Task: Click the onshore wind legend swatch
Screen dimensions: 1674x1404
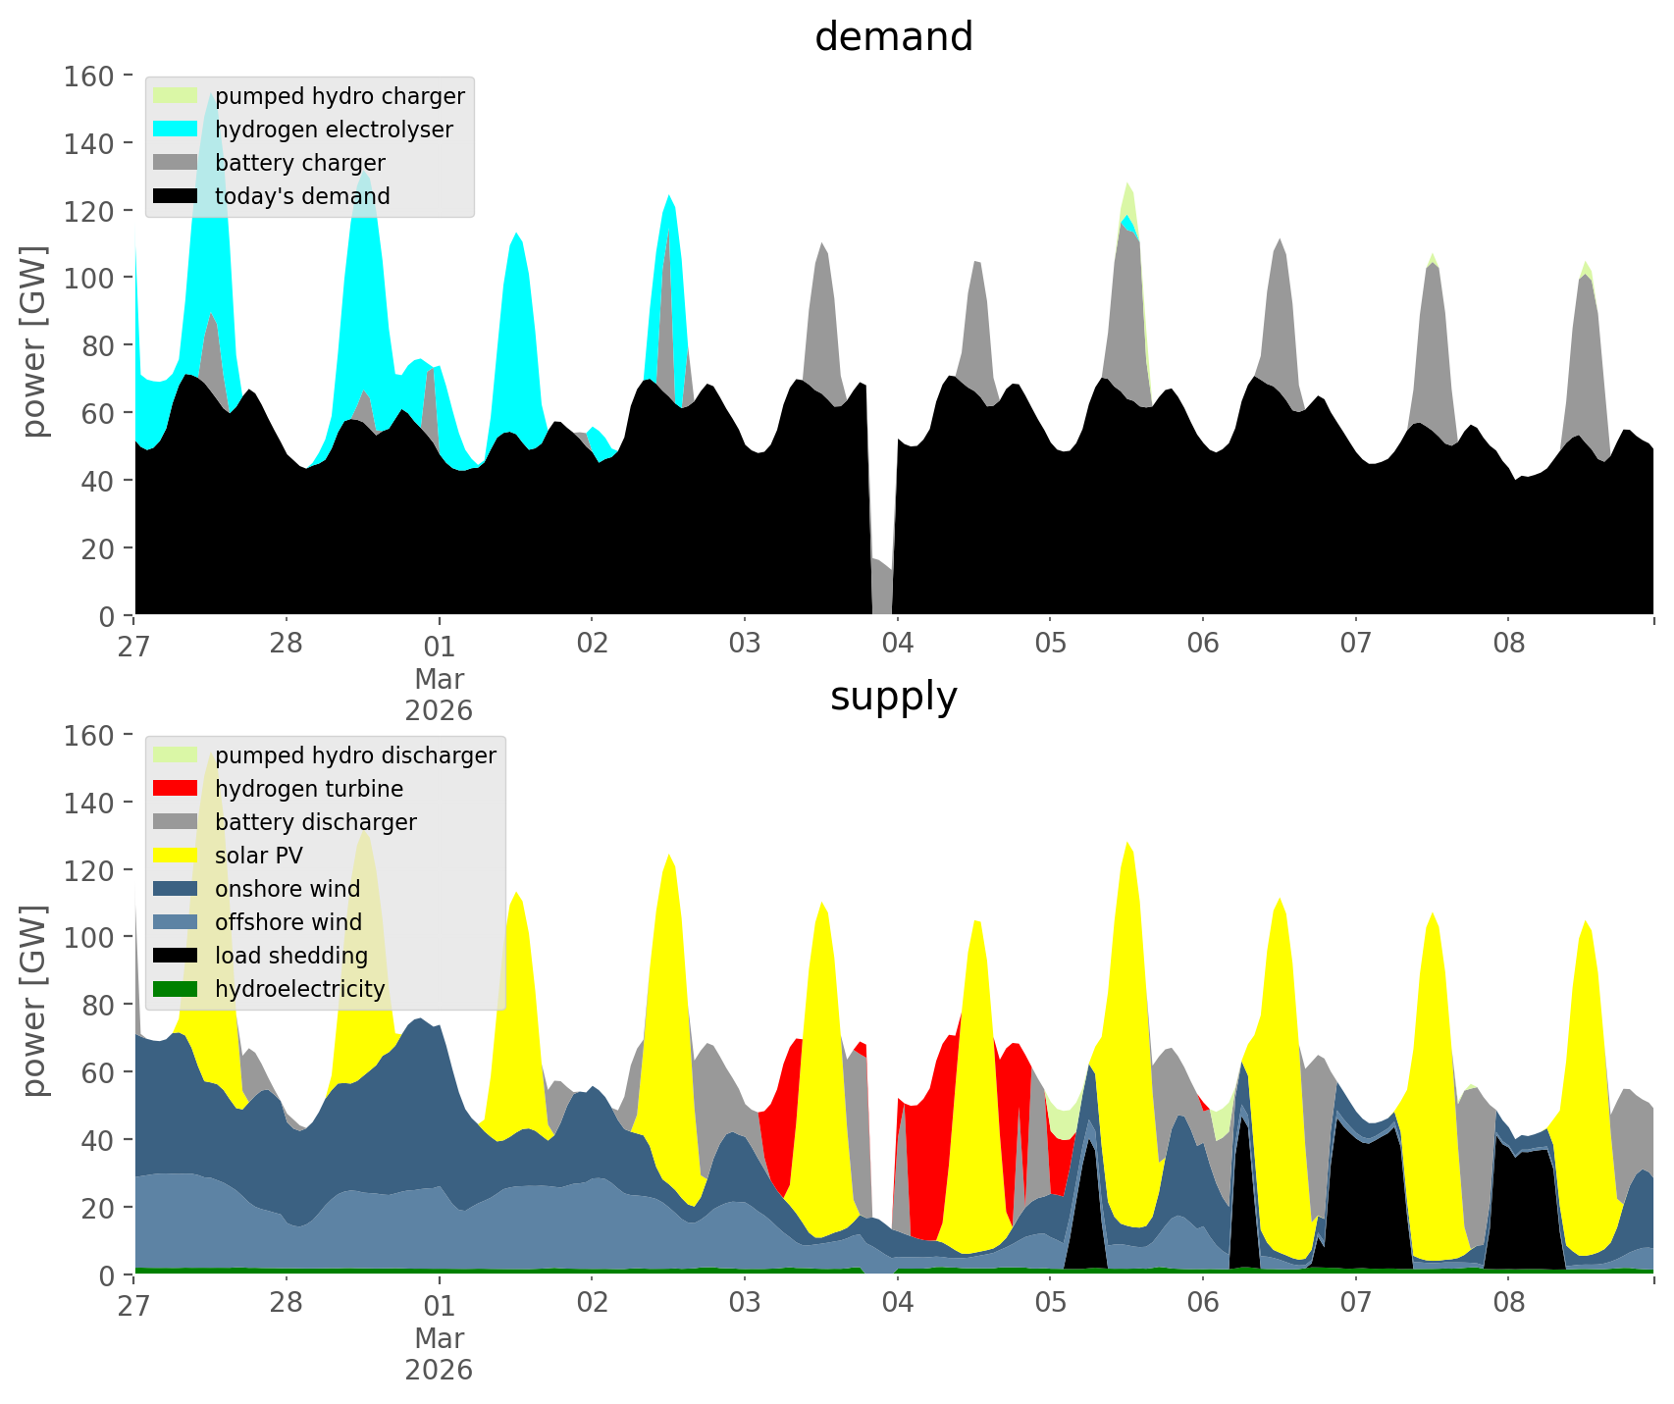Action: [176, 889]
